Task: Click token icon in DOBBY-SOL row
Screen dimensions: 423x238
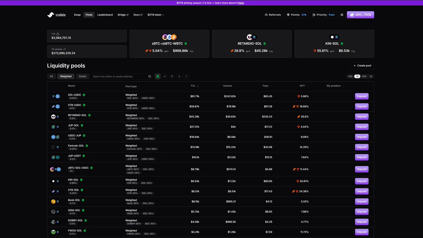Action: (x=53, y=222)
